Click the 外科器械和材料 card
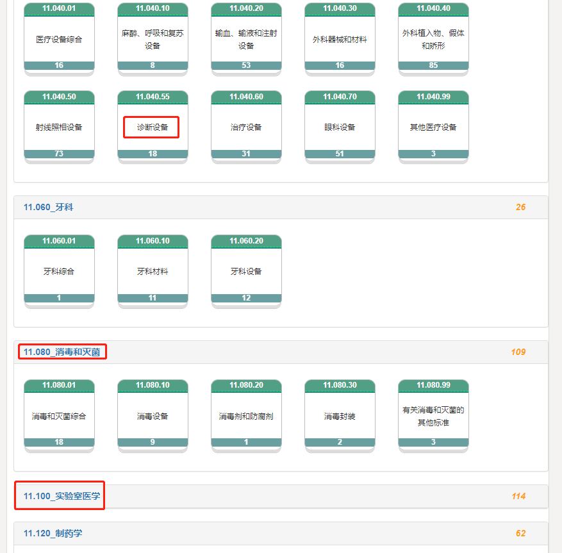The width and height of the screenshot is (562, 553). (340, 40)
